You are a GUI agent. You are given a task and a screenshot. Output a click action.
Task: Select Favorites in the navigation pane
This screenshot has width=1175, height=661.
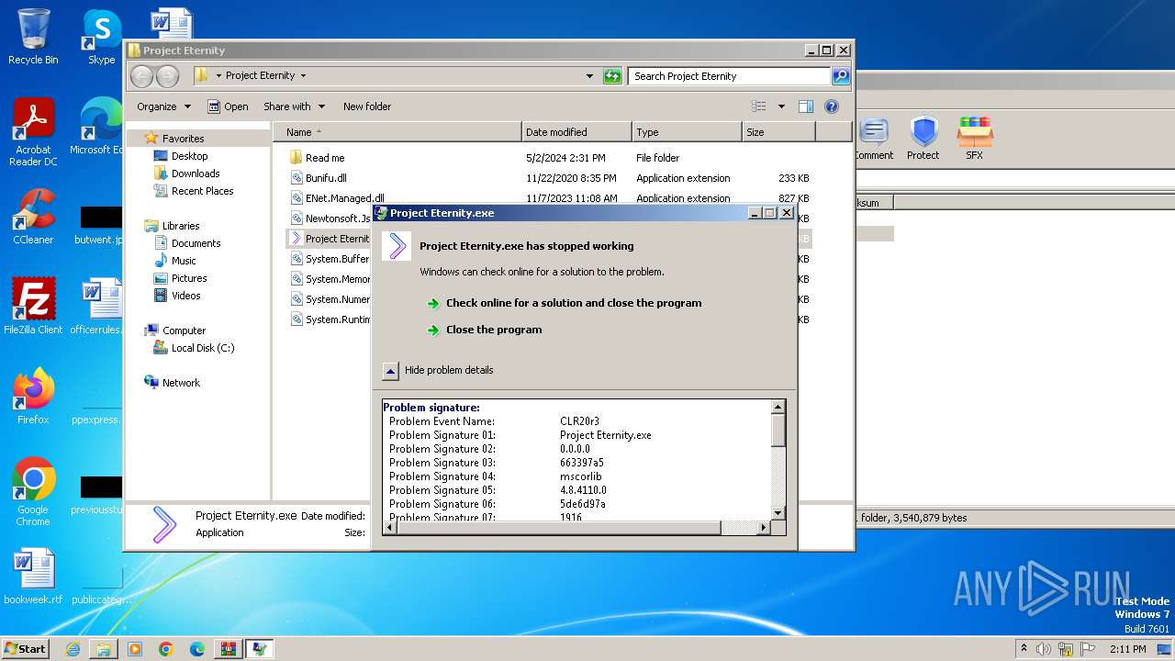183,139
